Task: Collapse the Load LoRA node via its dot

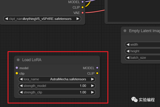Action: [18, 60]
